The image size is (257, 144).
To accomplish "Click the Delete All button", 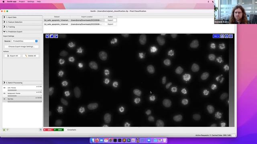I will click(x=31, y=56).
